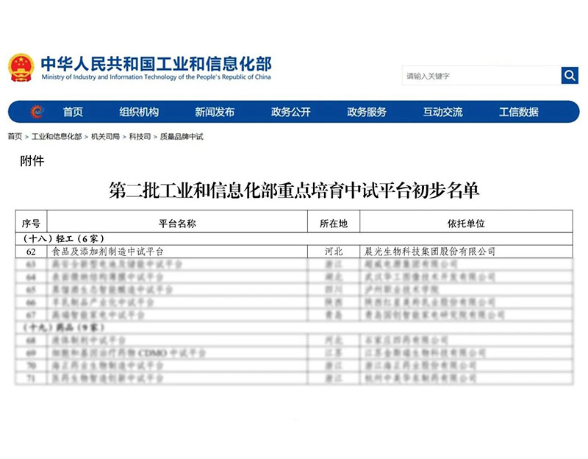The height and width of the screenshot is (459, 588).
Task: Click the national emblem logo
Action: pyautogui.click(x=21, y=68)
